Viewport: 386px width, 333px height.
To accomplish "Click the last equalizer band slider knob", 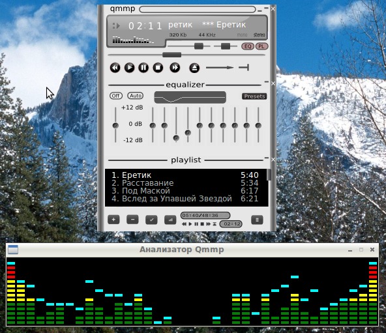I will 258,126.
